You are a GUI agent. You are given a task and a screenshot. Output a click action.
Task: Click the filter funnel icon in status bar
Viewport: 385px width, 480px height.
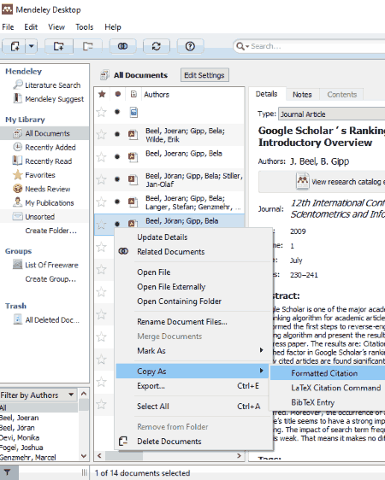click(8, 472)
